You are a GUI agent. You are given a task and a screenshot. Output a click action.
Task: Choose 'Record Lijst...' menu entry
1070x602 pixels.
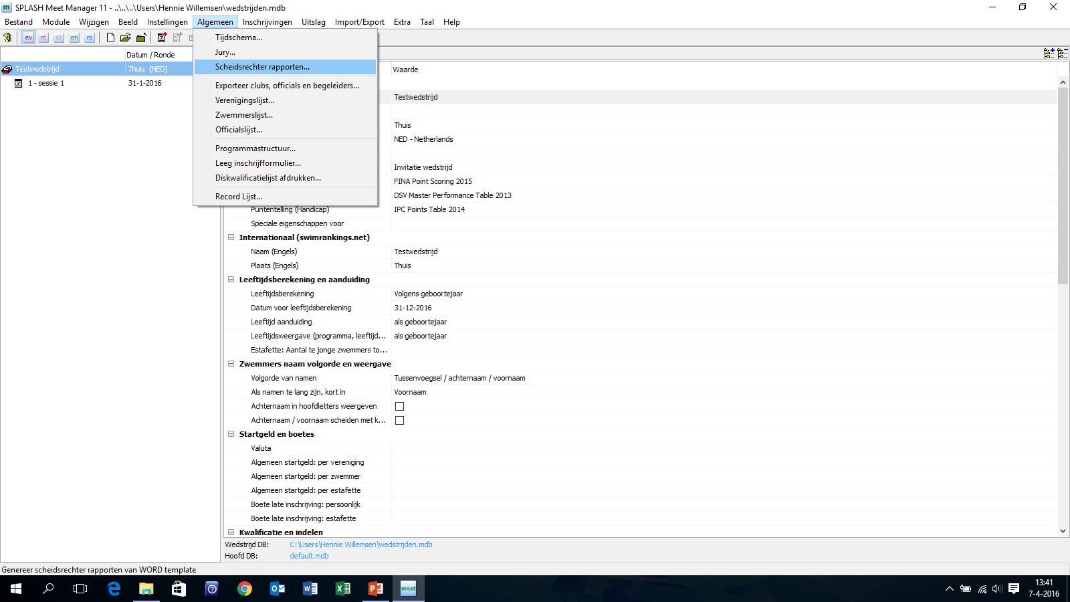(x=285, y=197)
